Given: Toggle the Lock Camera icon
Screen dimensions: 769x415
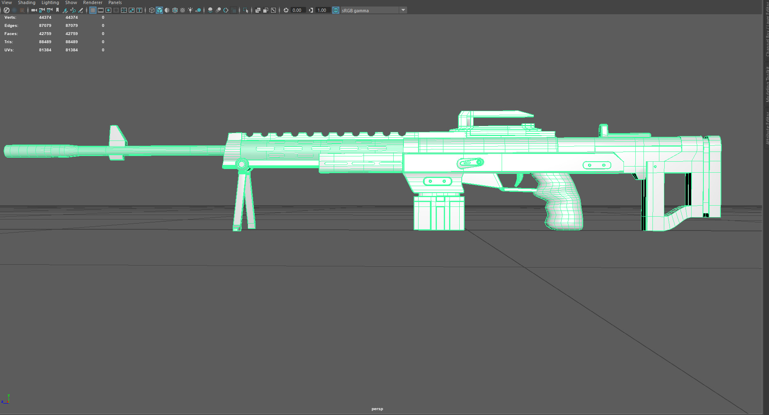Looking at the screenshot, I should coord(42,10).
